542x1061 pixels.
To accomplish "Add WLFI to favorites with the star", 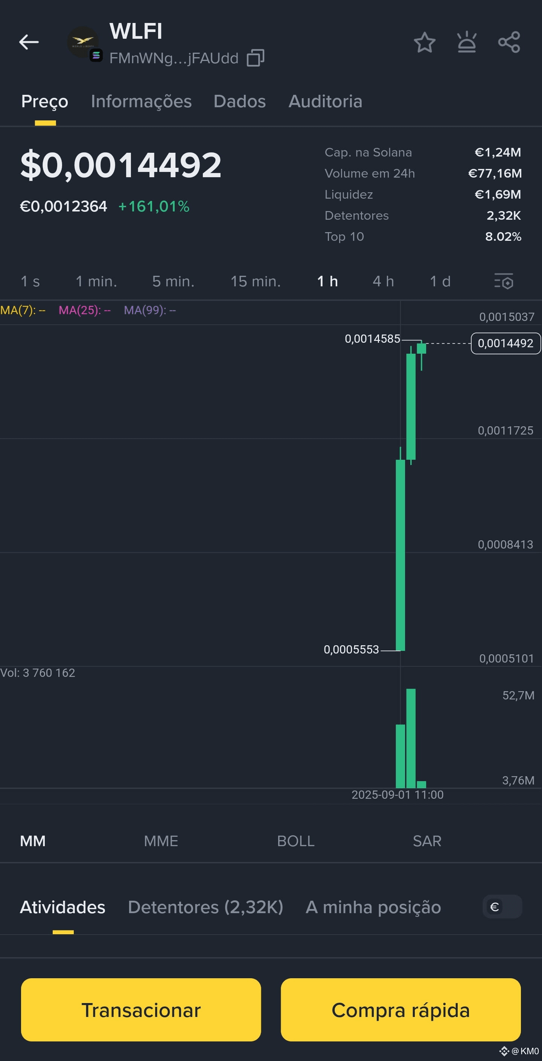I will pos(425,43).
